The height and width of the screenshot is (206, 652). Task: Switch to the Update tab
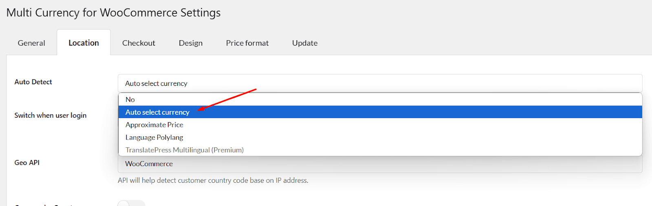(x=305, y=43)
